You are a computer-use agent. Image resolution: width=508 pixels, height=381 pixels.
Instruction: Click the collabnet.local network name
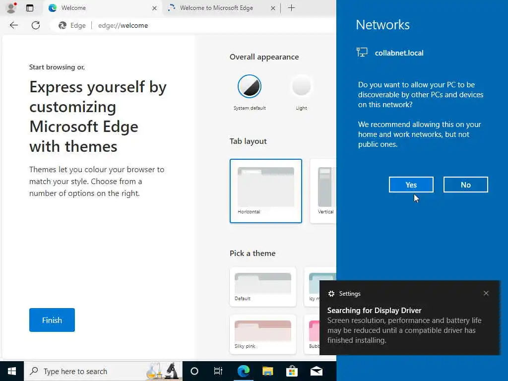pyautogui.click(x=399, y=53)
